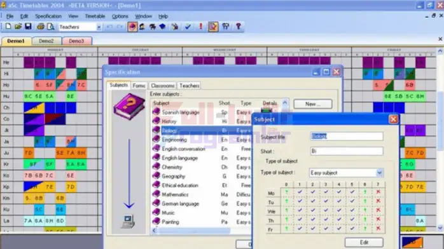Expand the Type of subject dropdown
Screen dimensions: 444x249
pos(380,172)
